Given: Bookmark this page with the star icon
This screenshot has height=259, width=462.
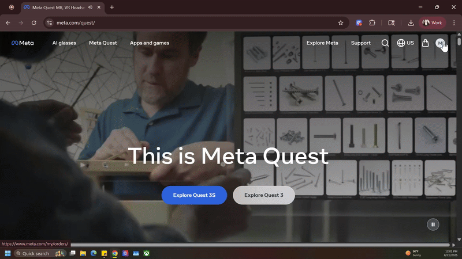Looking at the screenshot, I should [x=341, y=23].
